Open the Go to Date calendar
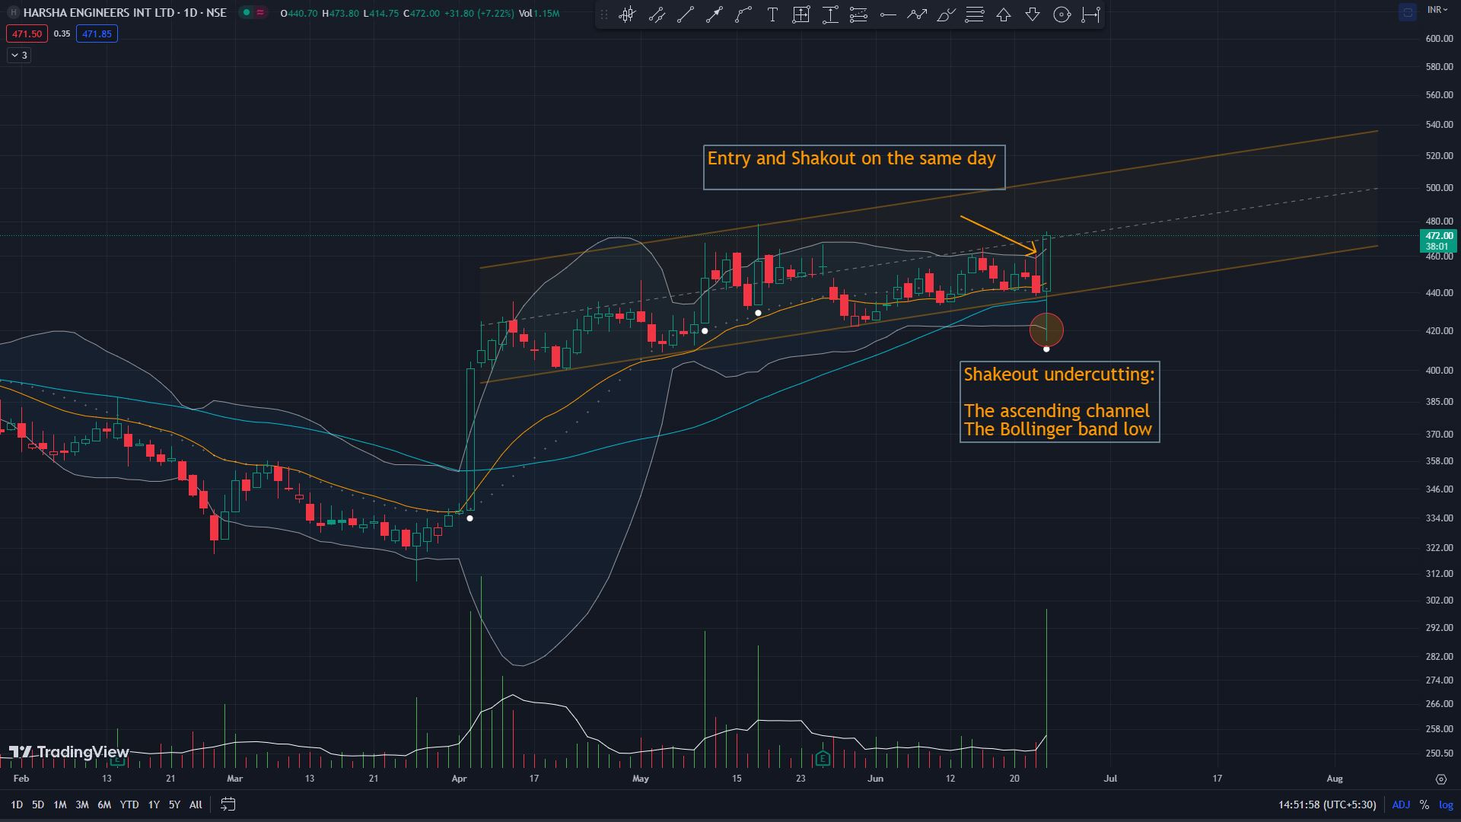This screenshot has width=1461, height=822. click(x=228, y=804)
